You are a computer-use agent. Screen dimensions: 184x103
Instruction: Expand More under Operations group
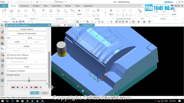point(79,12)
